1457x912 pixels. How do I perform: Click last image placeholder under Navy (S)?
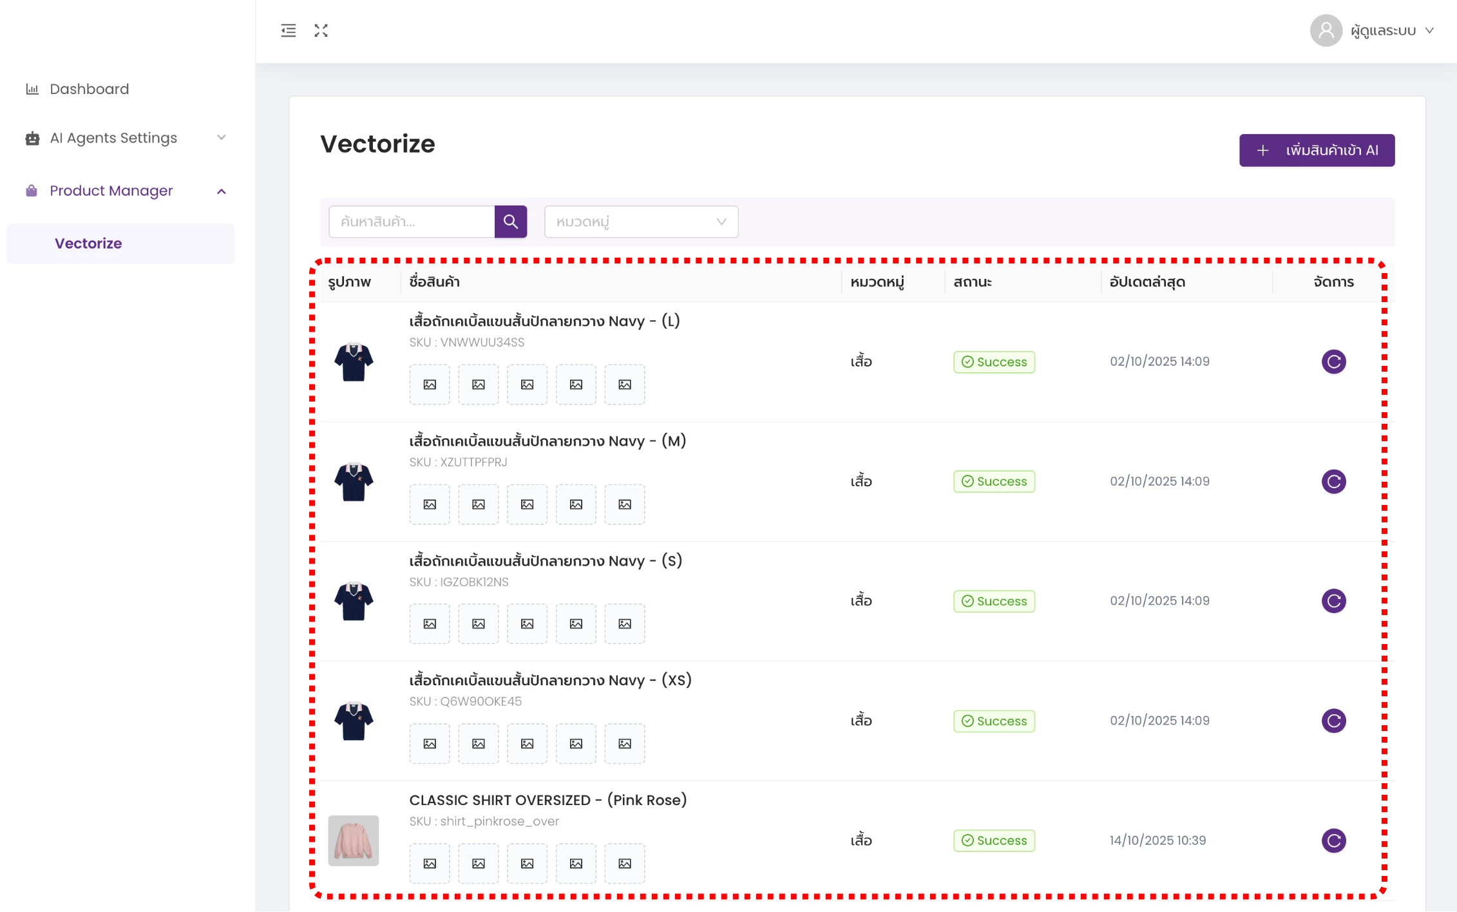pyautogui.click(x=624, y=623)
